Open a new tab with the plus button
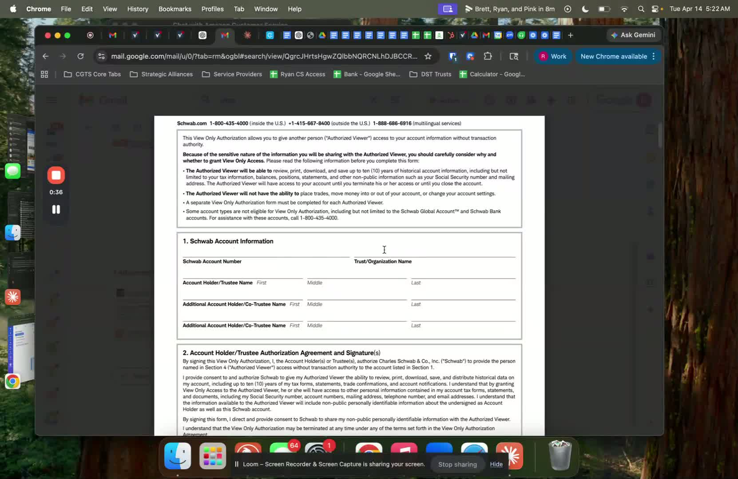 click(571, 35)
